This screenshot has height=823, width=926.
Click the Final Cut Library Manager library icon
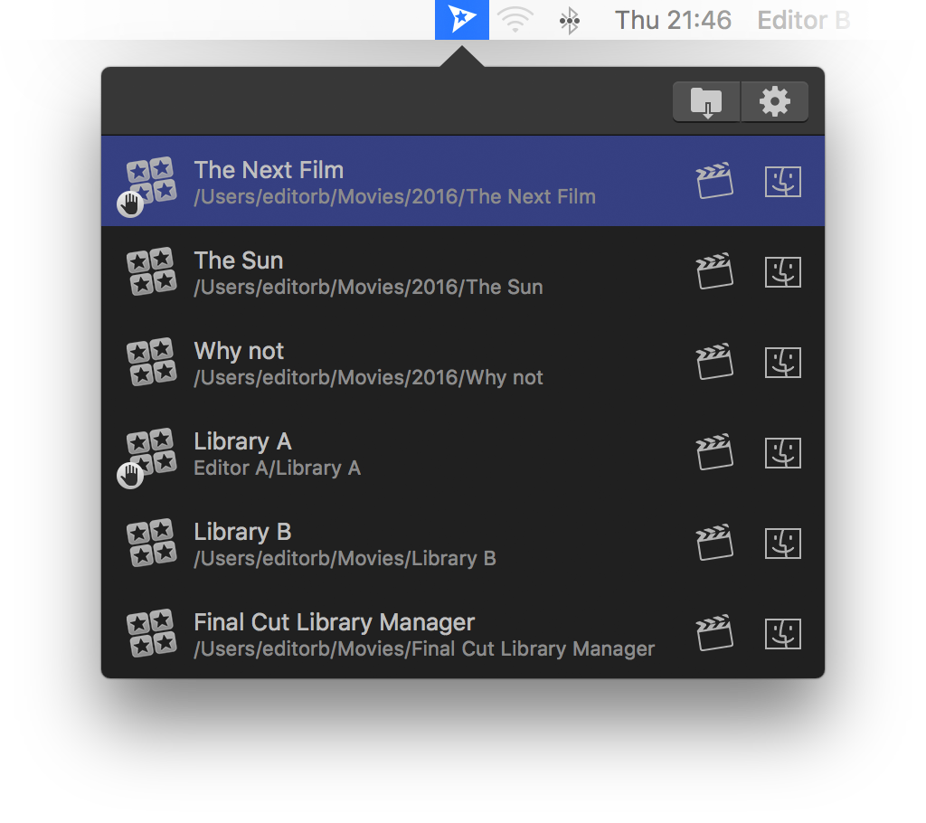(151, 633)
